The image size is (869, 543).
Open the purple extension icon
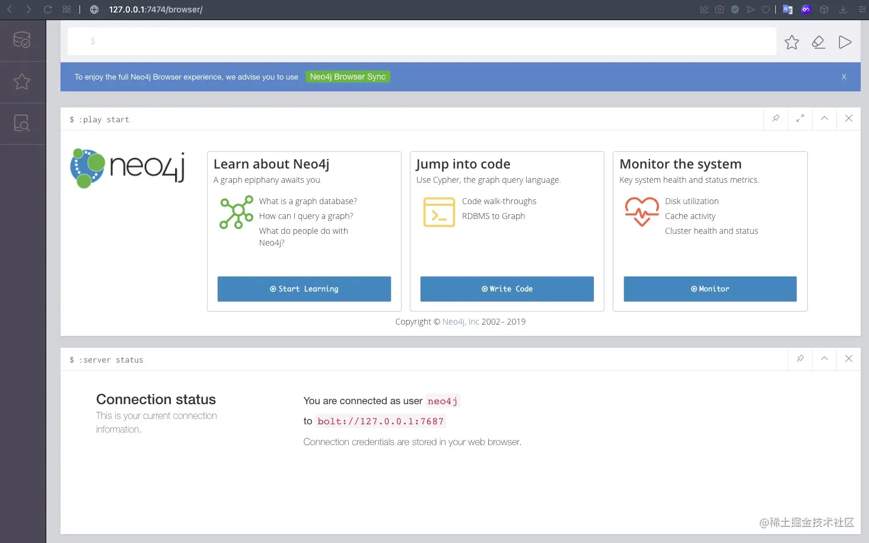tap(806, 9)
